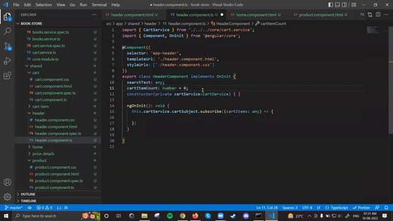Viewport: 393px width, 221px height.
Task: Click the Prettier status bar item
Action: tap(361, 207)
